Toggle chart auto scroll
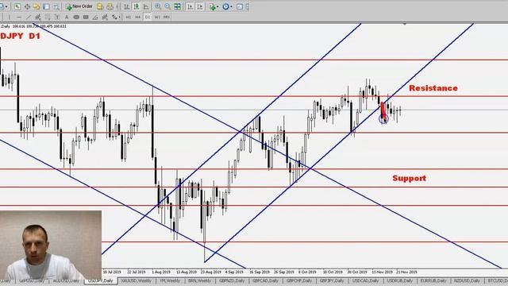This screenshot has height=286, width=508. [190, 6]
